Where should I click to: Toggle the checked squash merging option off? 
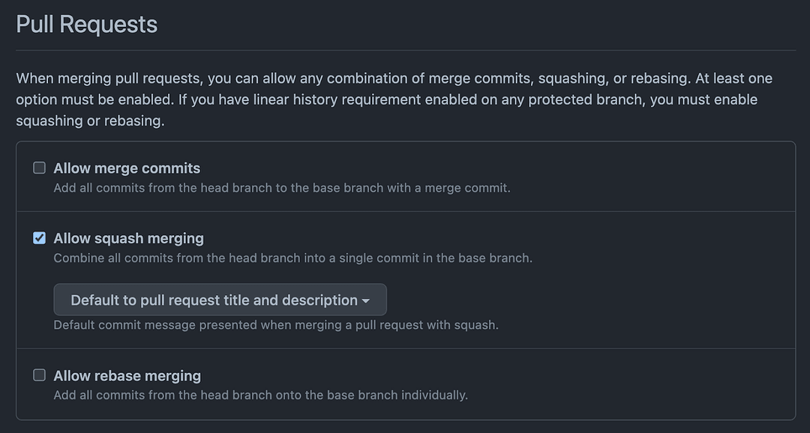pyautogui.click(x=38, y=237)
